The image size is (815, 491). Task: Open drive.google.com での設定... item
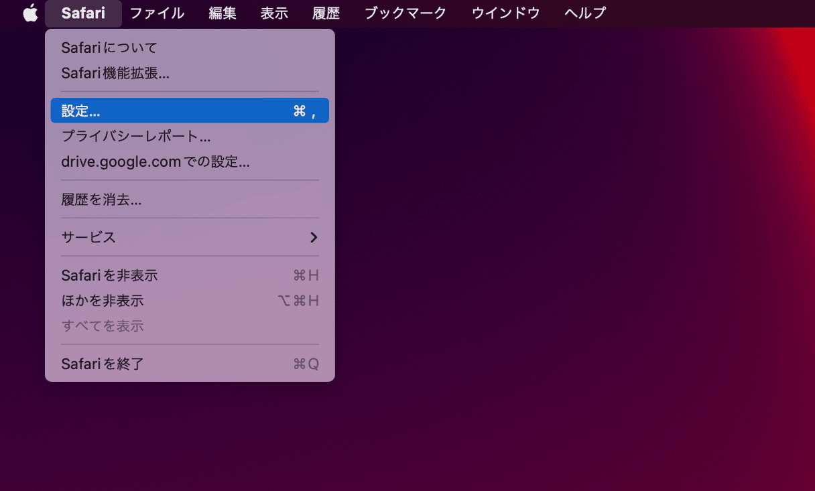(x=155, y=161)
